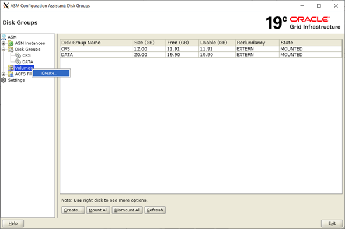Click the Refresh button
Screen dimensions: 345x229
[155, 210]
